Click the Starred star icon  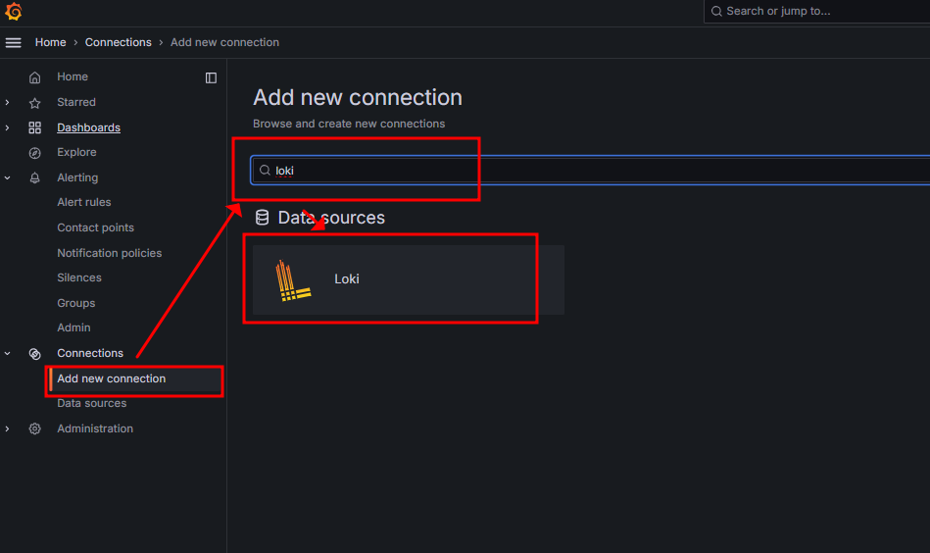click(x=35, y=103)
